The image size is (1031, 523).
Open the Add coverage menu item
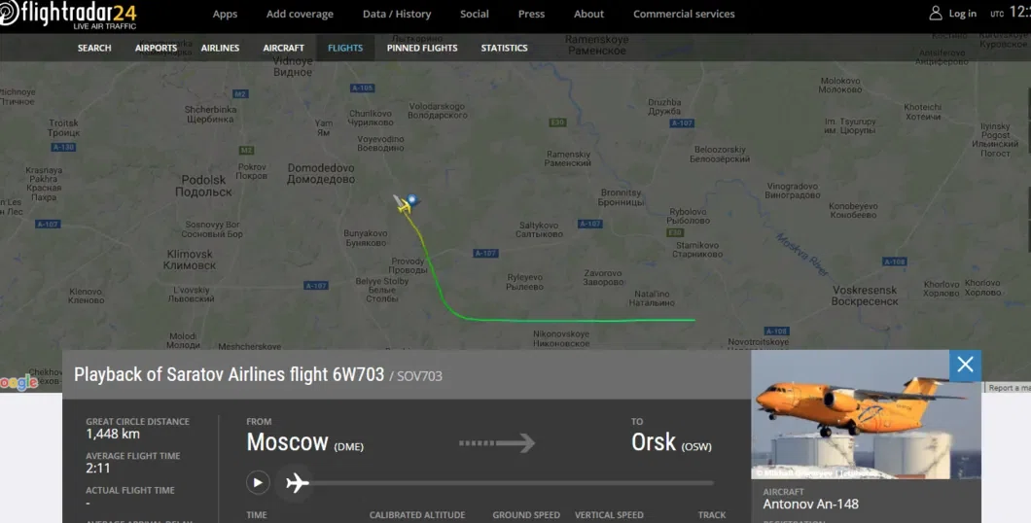(300, 14)
